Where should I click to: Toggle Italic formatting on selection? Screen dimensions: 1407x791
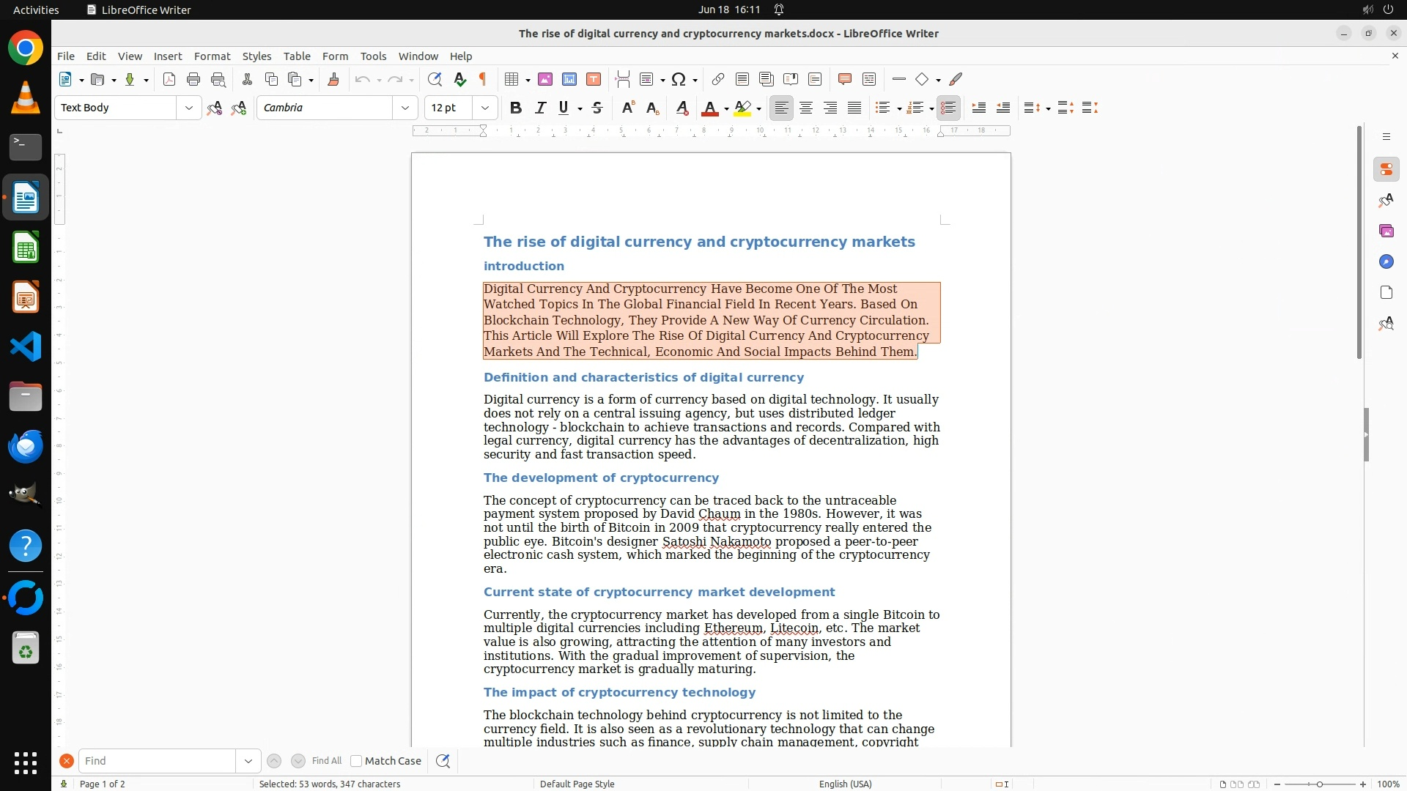coord(541,108)
